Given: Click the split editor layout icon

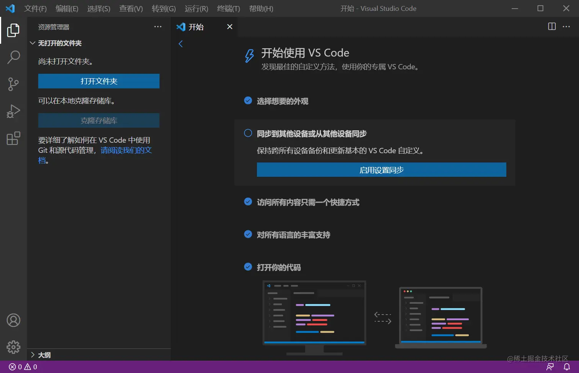Looking at the screenshot, I should (551, 26).
